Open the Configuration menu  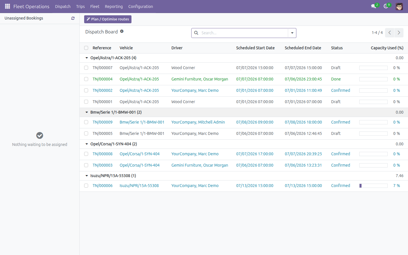click(x=141, y=6)
